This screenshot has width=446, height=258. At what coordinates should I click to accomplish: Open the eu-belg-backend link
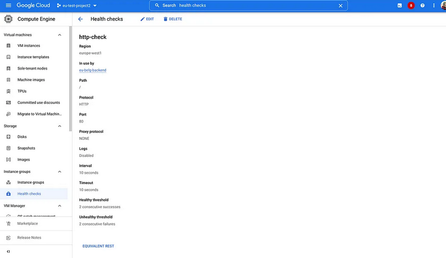(x=93, y=70)
